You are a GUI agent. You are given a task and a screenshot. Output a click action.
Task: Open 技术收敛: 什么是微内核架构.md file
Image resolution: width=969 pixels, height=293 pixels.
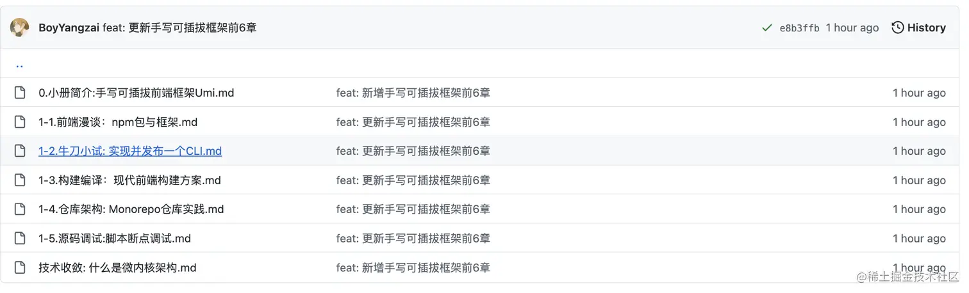[x=117, y=267]
